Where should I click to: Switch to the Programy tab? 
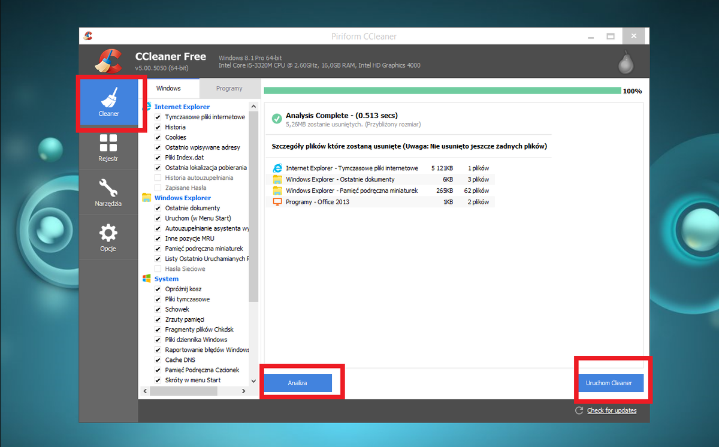229,88
